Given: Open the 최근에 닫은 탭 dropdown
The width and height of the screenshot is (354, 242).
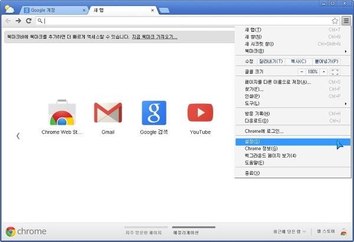Looking at the screenshot, I should 290,232.
